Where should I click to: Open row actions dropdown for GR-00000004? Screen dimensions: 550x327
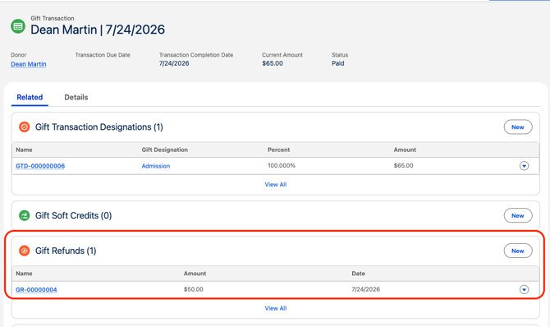pos(524,289)
